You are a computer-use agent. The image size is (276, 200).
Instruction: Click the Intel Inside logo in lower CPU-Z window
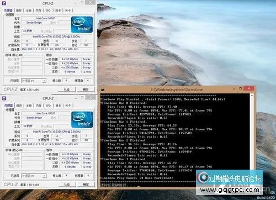pos(82,120)
